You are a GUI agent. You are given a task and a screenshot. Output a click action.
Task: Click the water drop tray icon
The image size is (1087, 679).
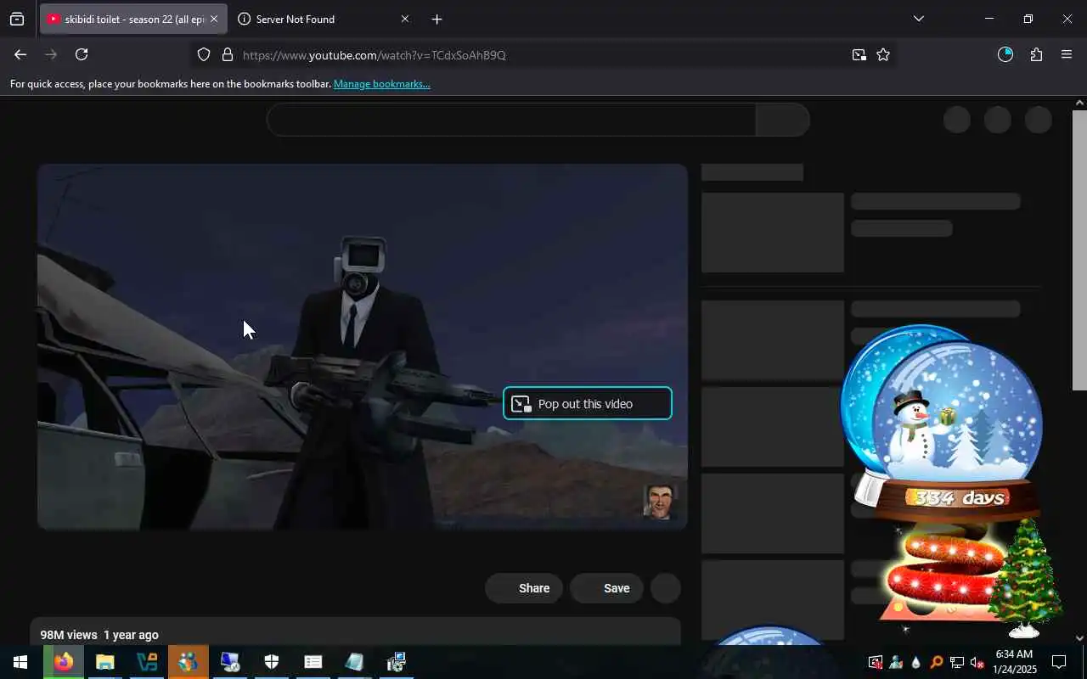pyautogui.click(x=915, y=662)
